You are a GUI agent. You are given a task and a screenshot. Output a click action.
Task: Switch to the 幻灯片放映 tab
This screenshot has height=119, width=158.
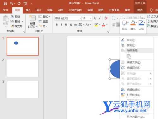click(x=75, y=10)
